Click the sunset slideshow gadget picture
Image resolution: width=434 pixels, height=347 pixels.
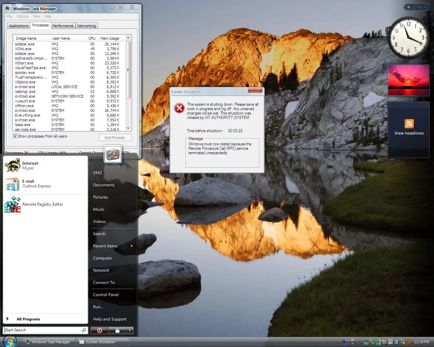tap(409, 80)
